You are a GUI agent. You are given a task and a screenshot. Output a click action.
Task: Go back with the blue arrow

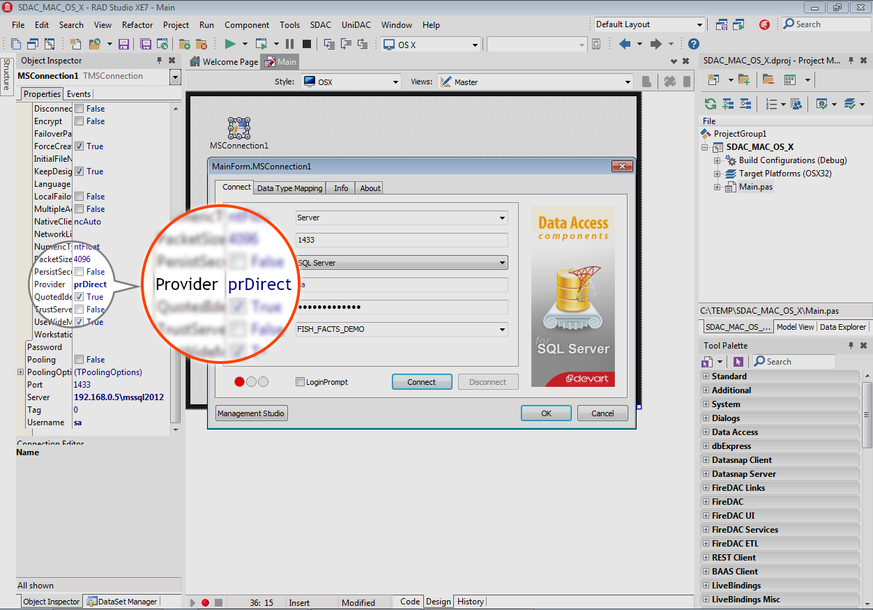[624, 44]
